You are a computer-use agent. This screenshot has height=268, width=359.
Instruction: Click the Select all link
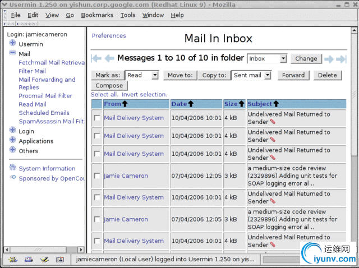click(x=104, y=95)
